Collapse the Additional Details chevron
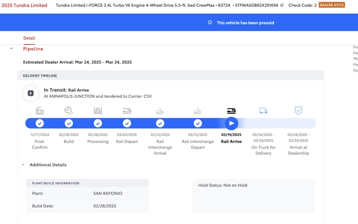 click(x=23, y=165)
